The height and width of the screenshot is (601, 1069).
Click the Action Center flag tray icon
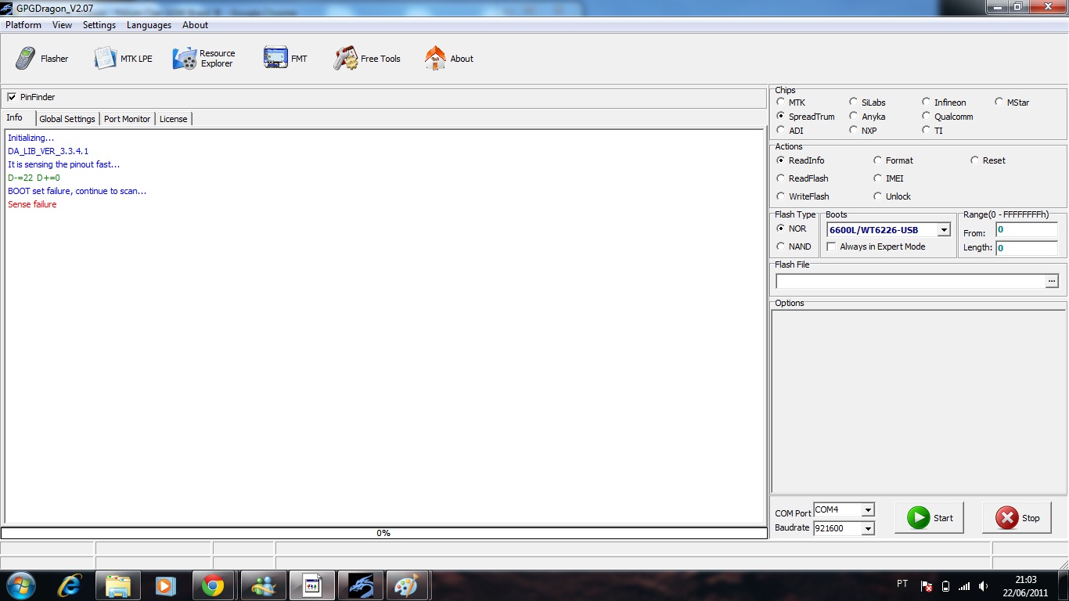pos(927,586)
